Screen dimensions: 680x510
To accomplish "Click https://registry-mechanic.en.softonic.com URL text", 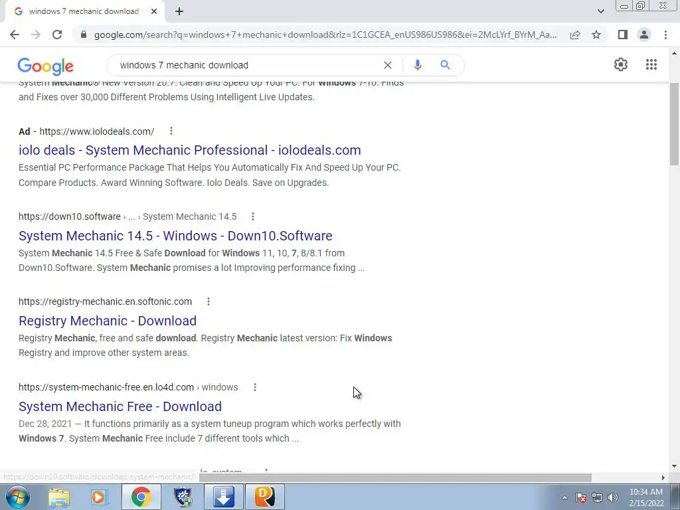I will point(105,301).
